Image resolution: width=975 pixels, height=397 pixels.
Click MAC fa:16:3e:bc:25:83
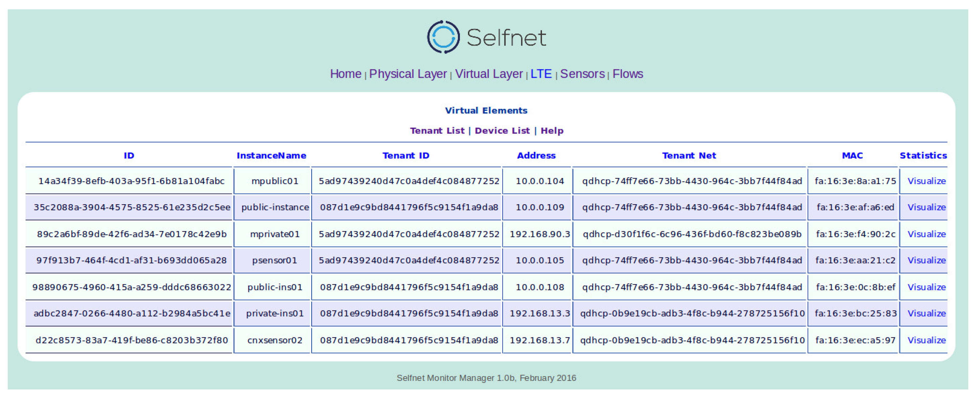pyautogui.click(x=855, y=313)
